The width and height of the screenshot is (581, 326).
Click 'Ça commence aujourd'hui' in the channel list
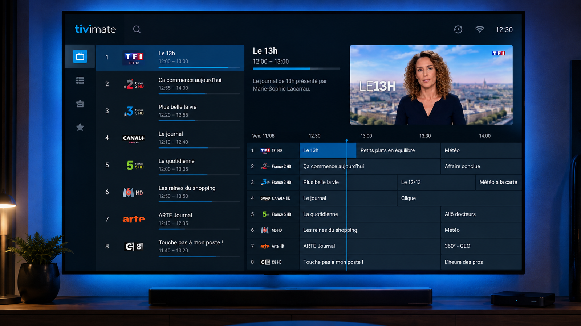(190, 80)
